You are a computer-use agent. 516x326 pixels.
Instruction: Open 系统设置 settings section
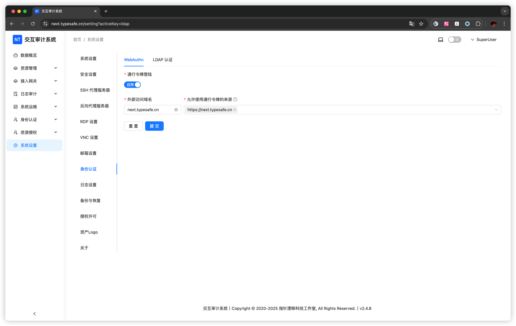point(88,58)
